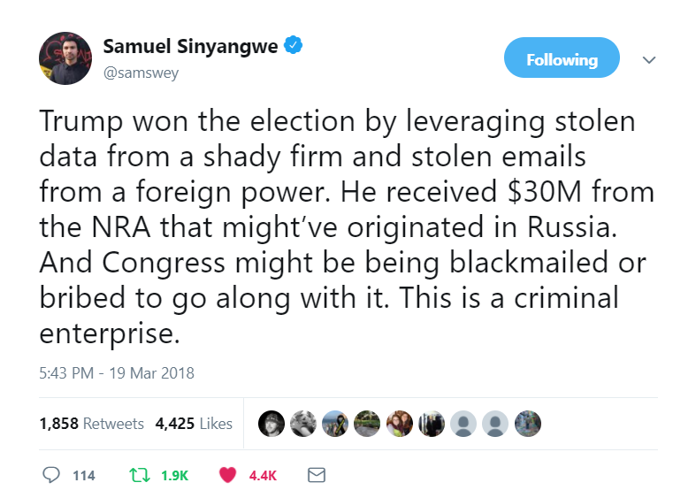The width and height of the screenshot is (696, 498).
Task: Toggle the Following button
Action: pyautogui.click(x=562, y=60)
